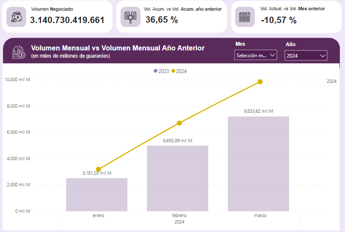This screenshot has height=232, width=345.
Task: Click the -10,57 % monthly change value
Action: 278,20
